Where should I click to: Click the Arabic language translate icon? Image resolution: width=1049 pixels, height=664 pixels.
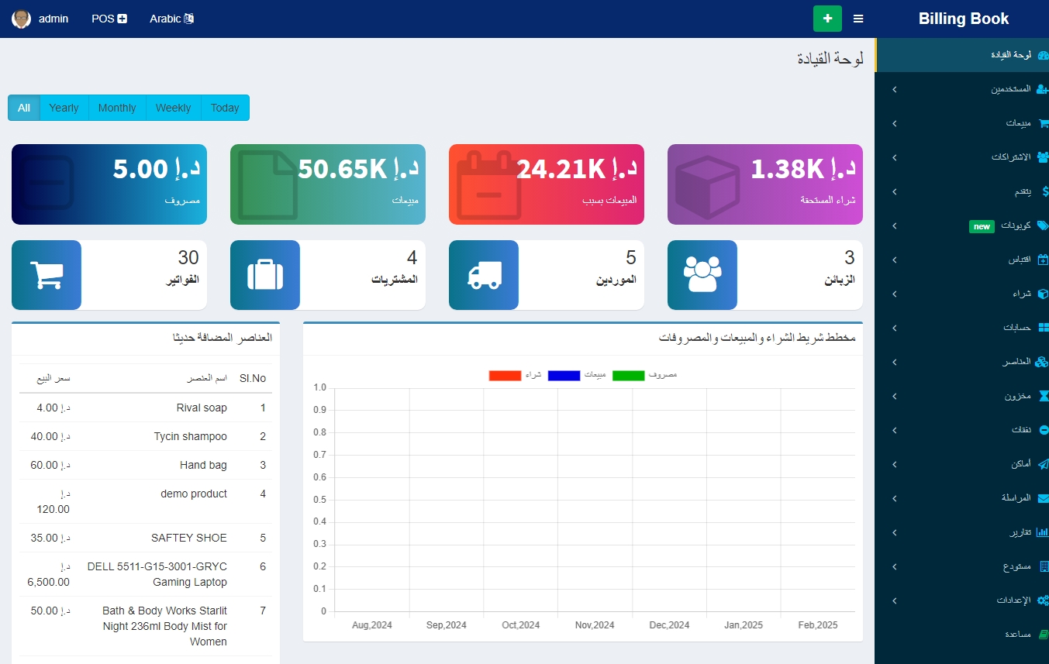(x=188, y=19)
